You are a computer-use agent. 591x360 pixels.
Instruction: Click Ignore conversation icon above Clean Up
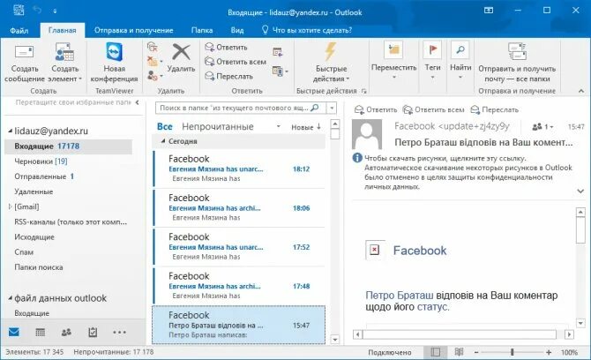(153, 47)
